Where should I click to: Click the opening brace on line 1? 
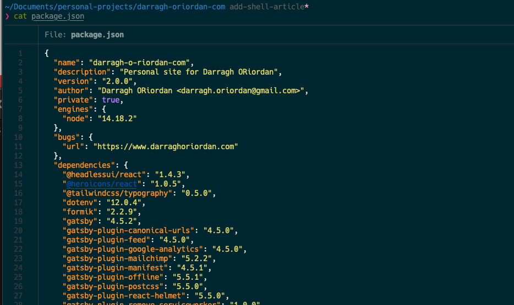47,53
